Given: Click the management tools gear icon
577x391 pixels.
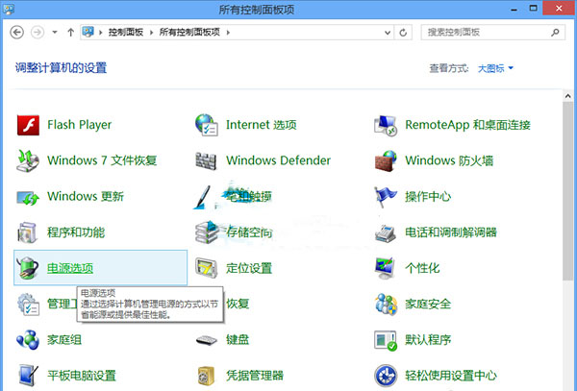Looking at the screenshot, I should (28, 304).
